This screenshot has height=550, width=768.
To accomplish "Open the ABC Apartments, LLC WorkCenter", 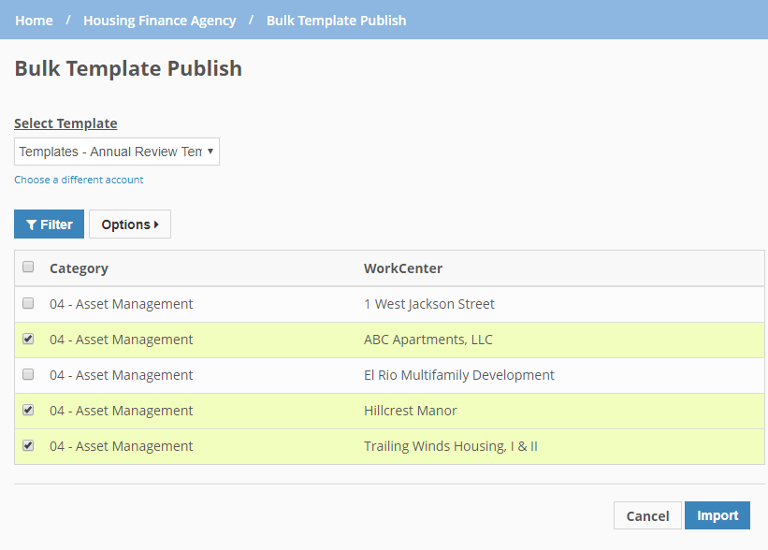I will click(x=428, y=339).
